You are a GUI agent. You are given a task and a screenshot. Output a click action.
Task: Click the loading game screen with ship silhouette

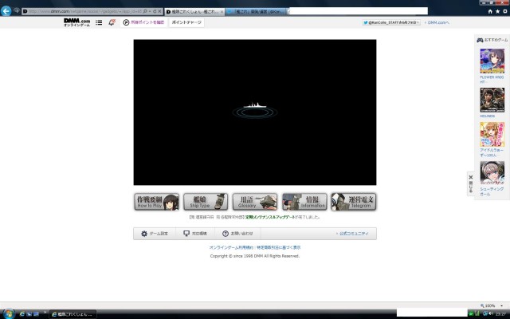point(255,112)
